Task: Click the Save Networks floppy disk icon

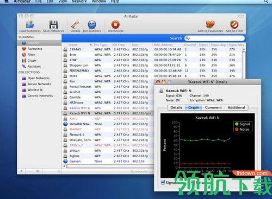Action: [x=53, y=24]
